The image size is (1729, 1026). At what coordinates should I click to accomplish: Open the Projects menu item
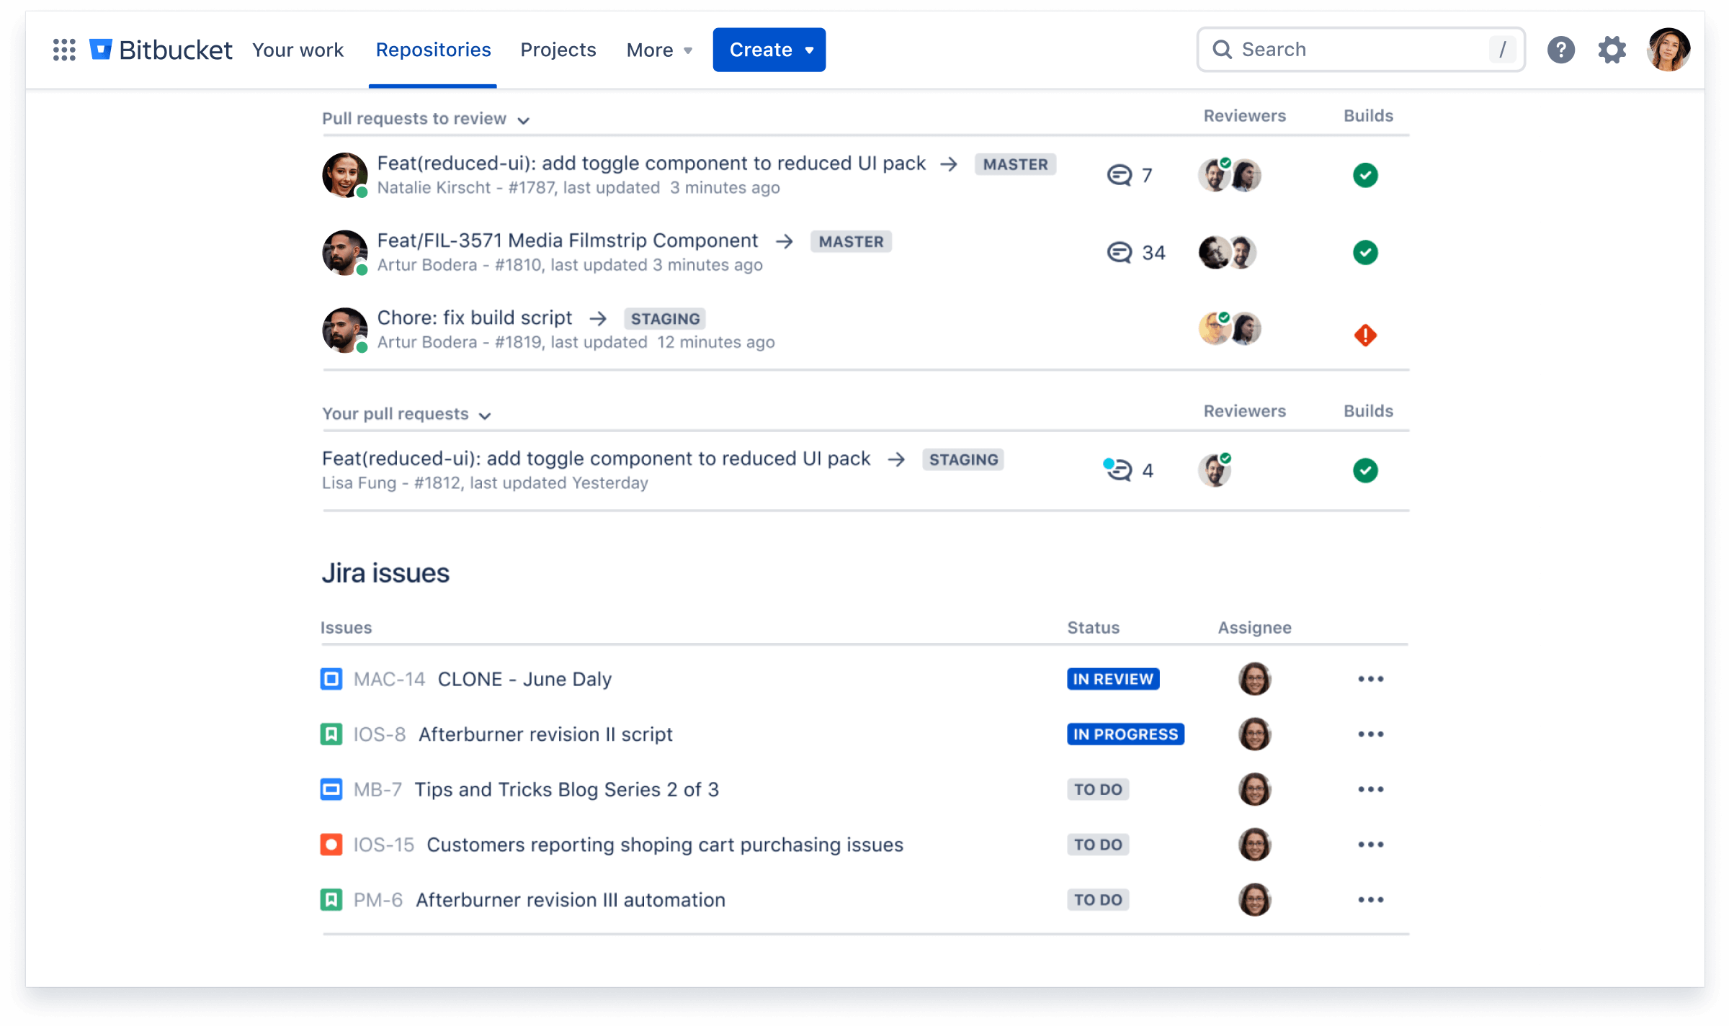558,49
